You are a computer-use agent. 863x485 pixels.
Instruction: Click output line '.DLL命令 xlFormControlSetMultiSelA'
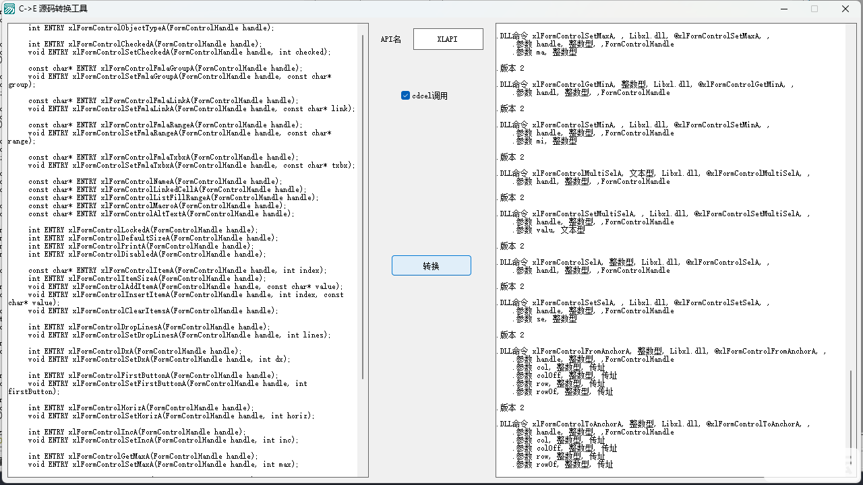click(x=653, y=214)
